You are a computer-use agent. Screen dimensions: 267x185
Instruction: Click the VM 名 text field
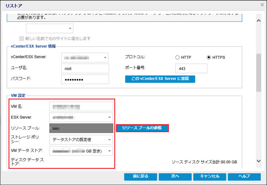(x=81, y=107)
